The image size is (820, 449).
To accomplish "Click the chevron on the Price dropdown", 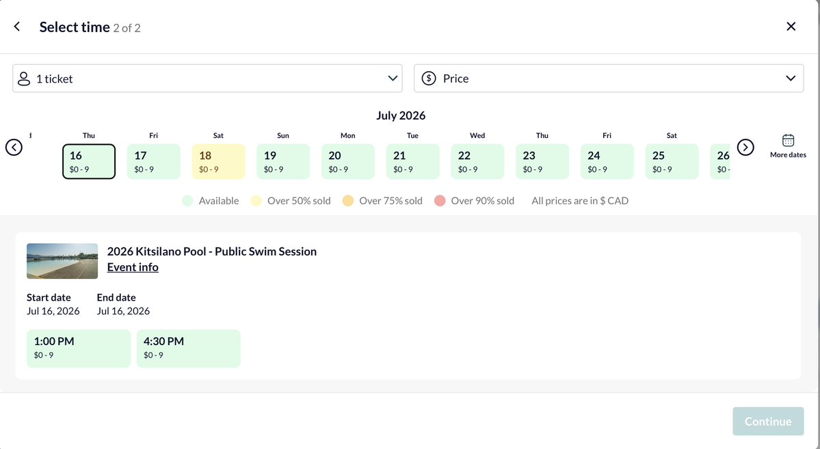I will click(790, 79).
